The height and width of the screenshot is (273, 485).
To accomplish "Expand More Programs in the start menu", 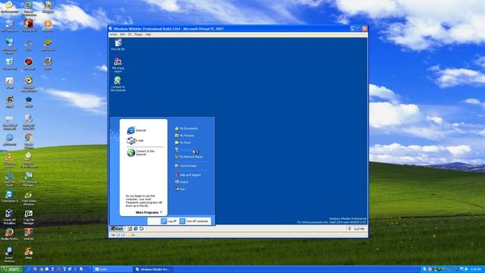I will click(149, 212).
